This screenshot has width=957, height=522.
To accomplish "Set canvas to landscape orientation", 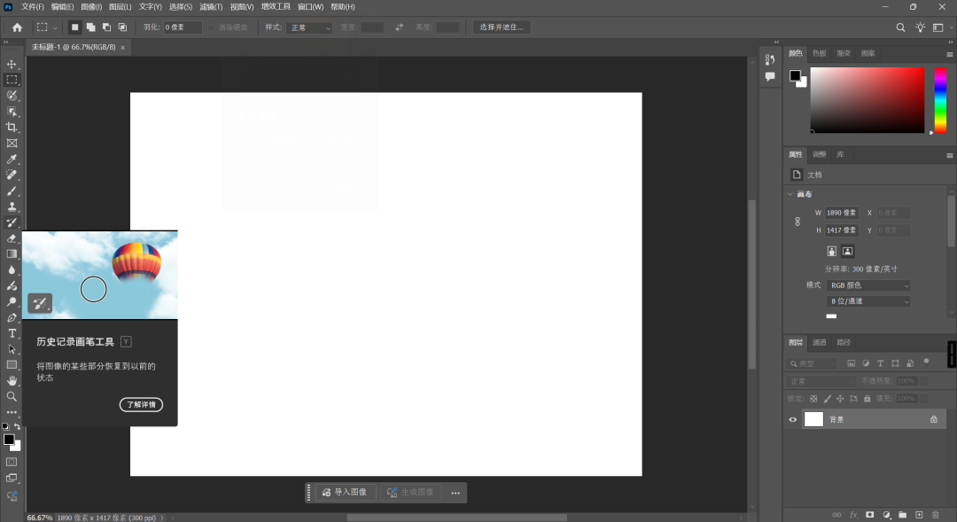I will [x=847, y=251].
